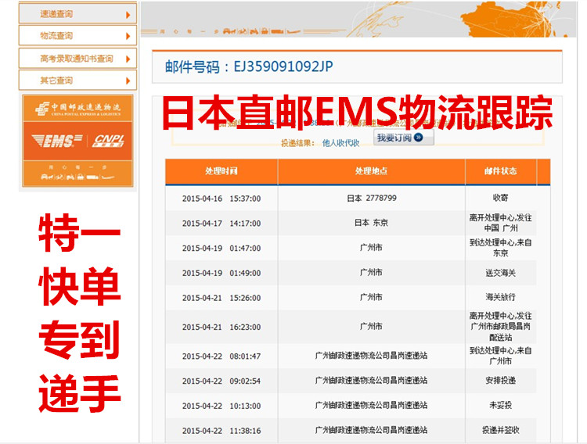Click the 处理时间 column header
587x444 pixels.
(x=221, y=171)
